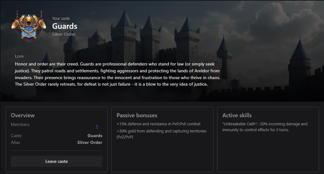324x174 pixels.
Task: Click the Leave caste button
Action: click(x=57, y=161)
